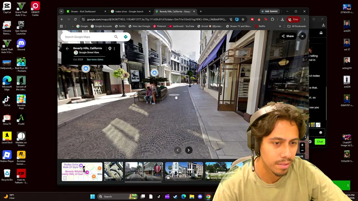
Task: Click the green Chat button
Action: coord(320,142)
